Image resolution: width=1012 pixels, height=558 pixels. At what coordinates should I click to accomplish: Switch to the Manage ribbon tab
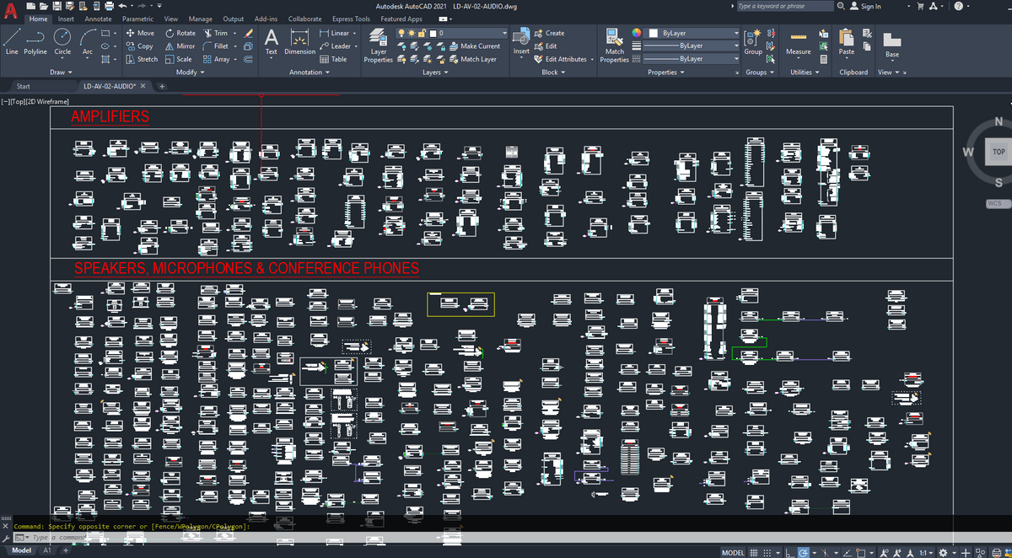pyautogui.click(x=201, y=19)
